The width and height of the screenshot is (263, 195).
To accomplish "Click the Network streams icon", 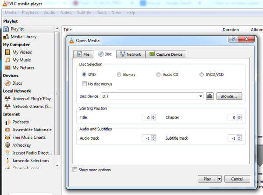I will point(7,106).
